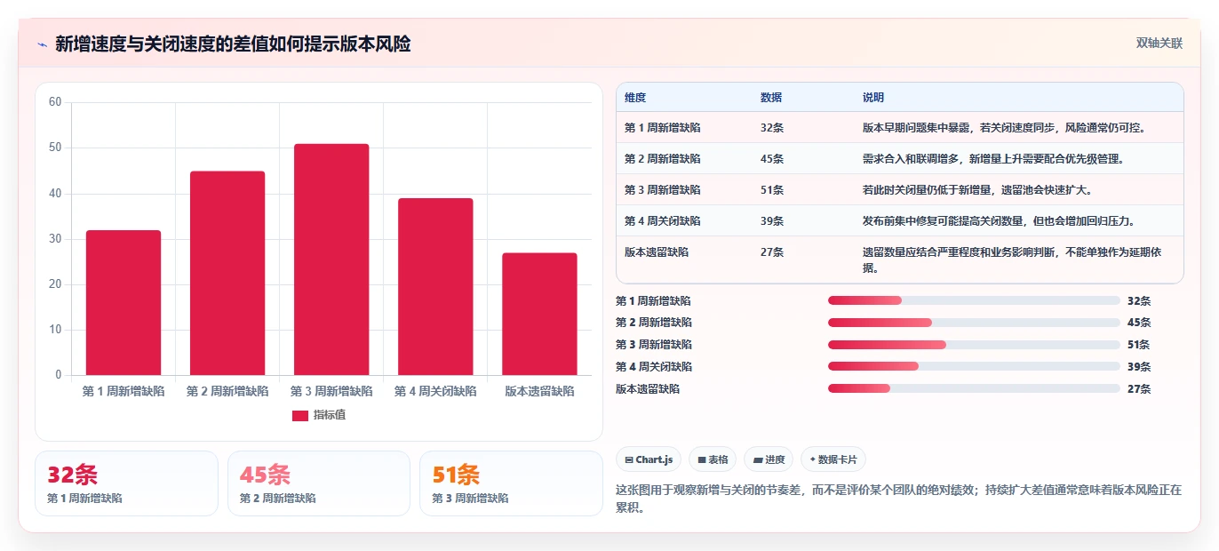Click footnote text starting 这张图用于观察
This screenshot has height=551, width=1219.
[x=898, y=499]
